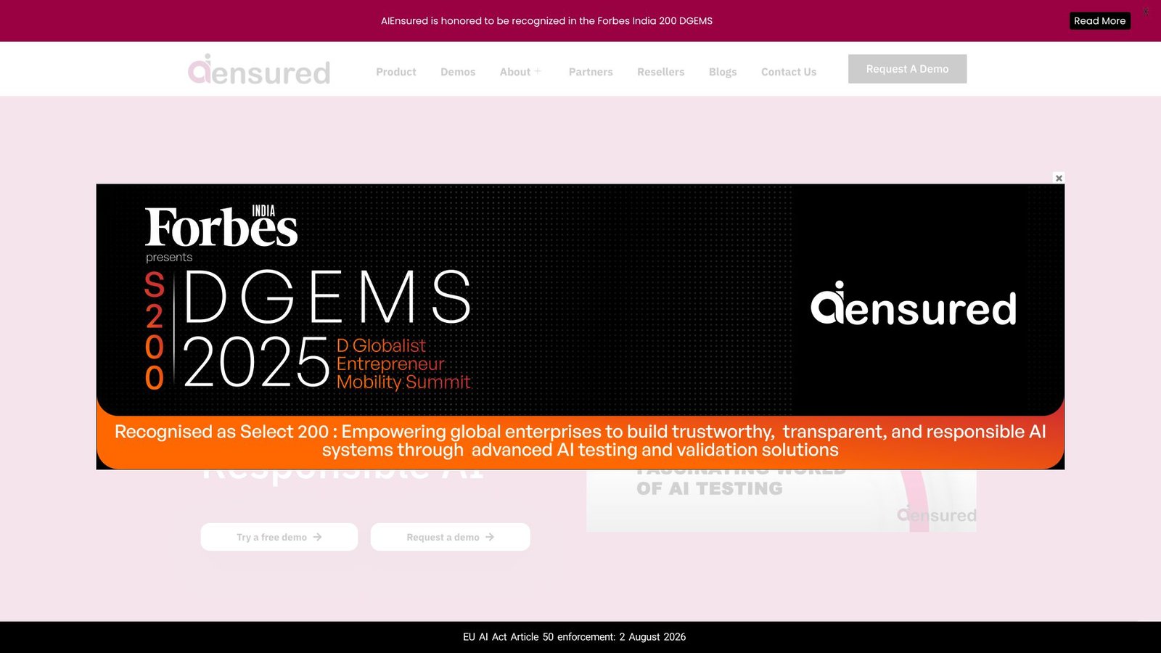Click the Forbes India recognition announcement text
Image resolution: width=1161 pixels, height=653 pixels.
(x=546, y=21)
